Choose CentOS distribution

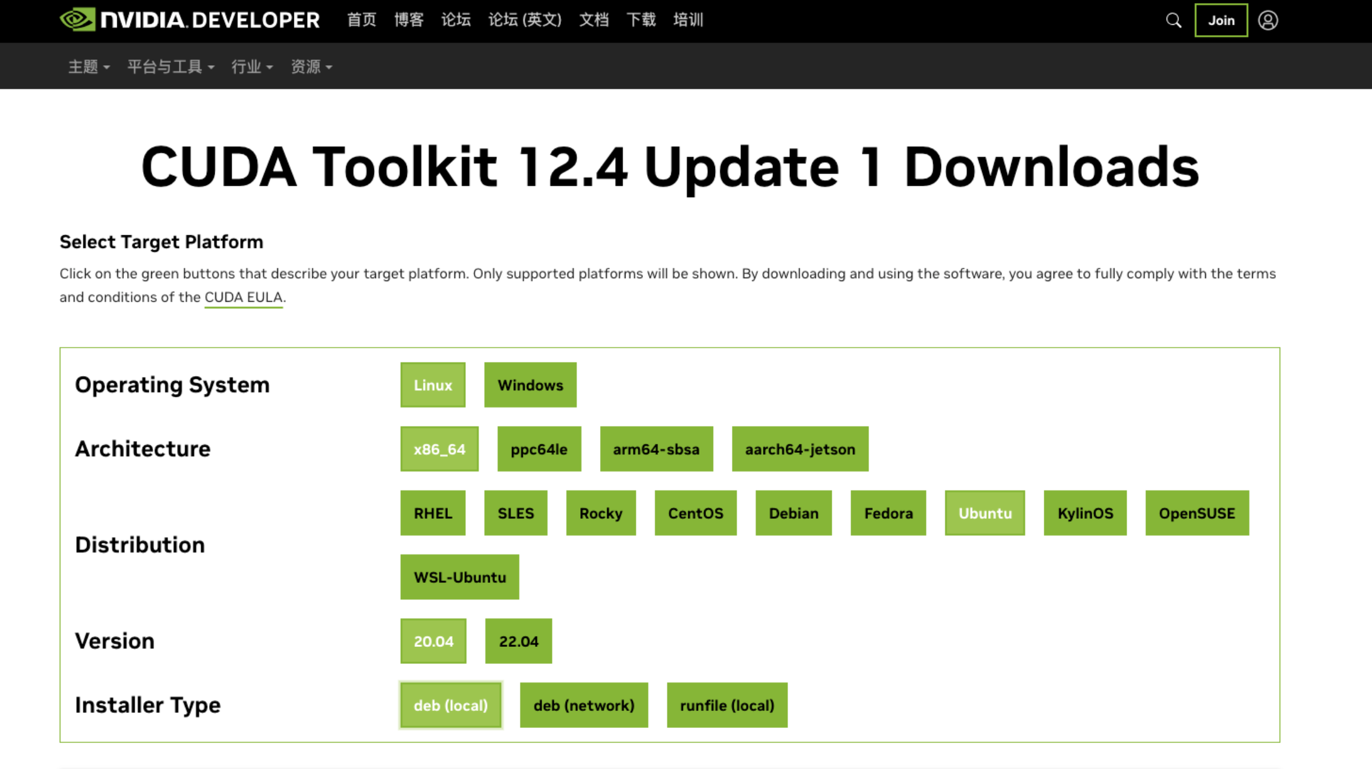[696, 513]
